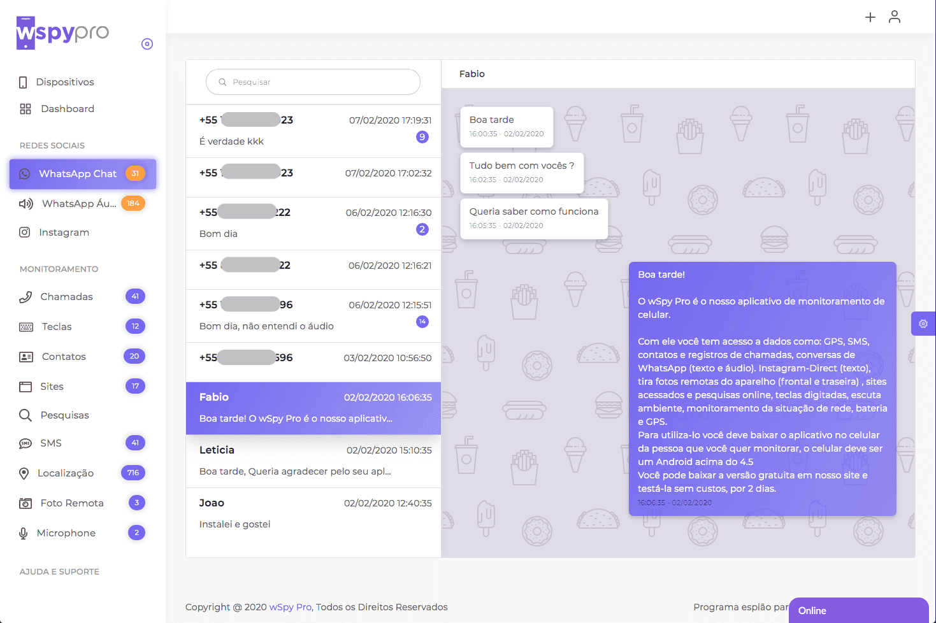Open chat dated 06/02/2020 12:16:21
The image size is (936, 623).
(x=313, y=270)
